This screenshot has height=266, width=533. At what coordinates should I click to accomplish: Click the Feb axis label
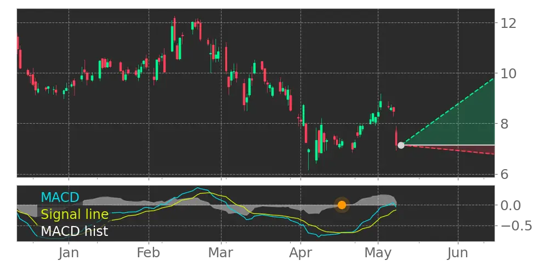point(149,253)
